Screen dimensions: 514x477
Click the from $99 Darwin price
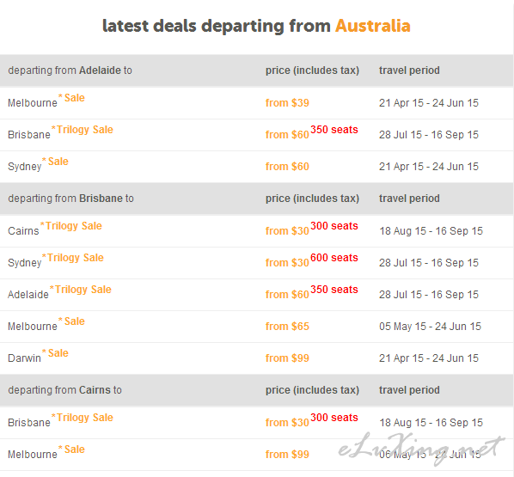[287, 358]
